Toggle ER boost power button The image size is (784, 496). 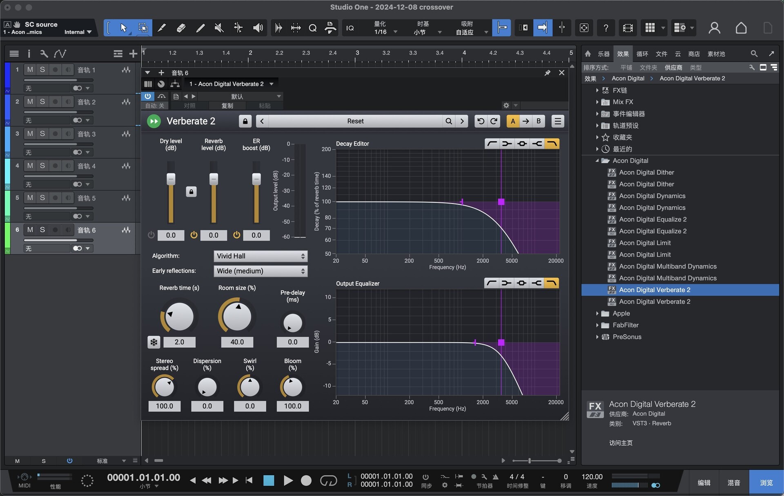click(x=237, y=235)
